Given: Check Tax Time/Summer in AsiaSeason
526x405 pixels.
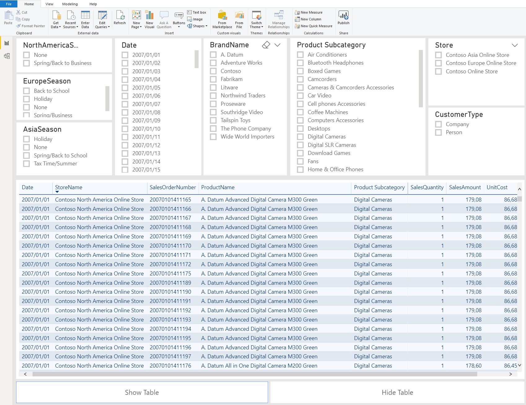Looking at the screenshot, I should tap(27, 164).
